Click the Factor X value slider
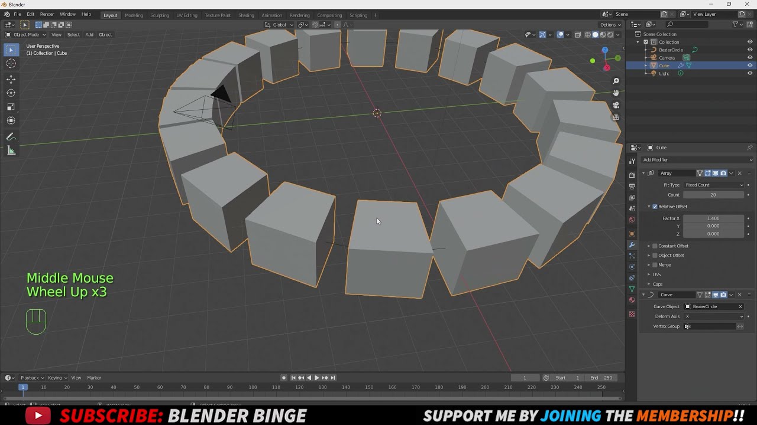The width and height of the screenshot is (757, 425). [x=714, y=218]
